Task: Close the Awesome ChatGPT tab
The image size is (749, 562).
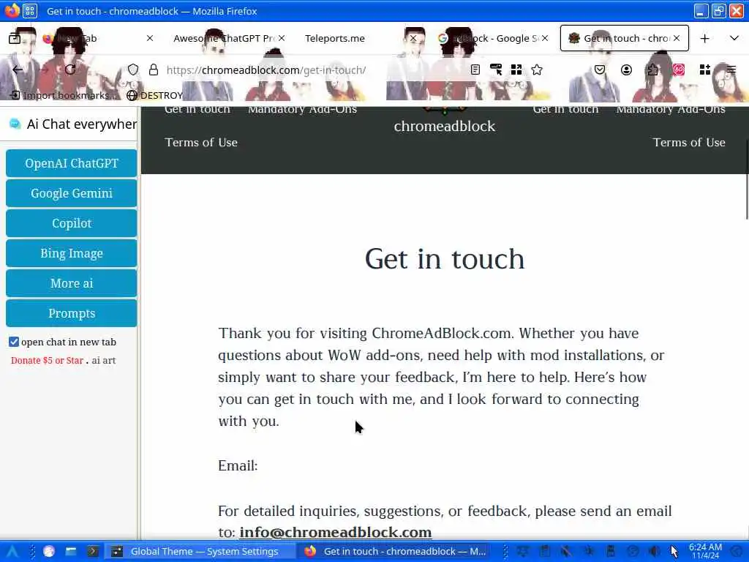Action: point(282,38)
